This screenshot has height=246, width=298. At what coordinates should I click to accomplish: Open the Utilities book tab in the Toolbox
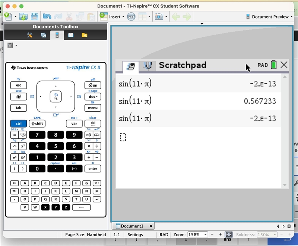(71, 35)
